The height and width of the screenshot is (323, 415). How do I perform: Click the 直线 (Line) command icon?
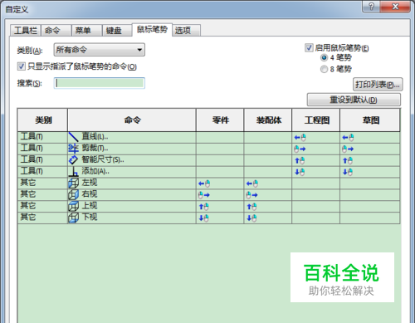[74, 137]
